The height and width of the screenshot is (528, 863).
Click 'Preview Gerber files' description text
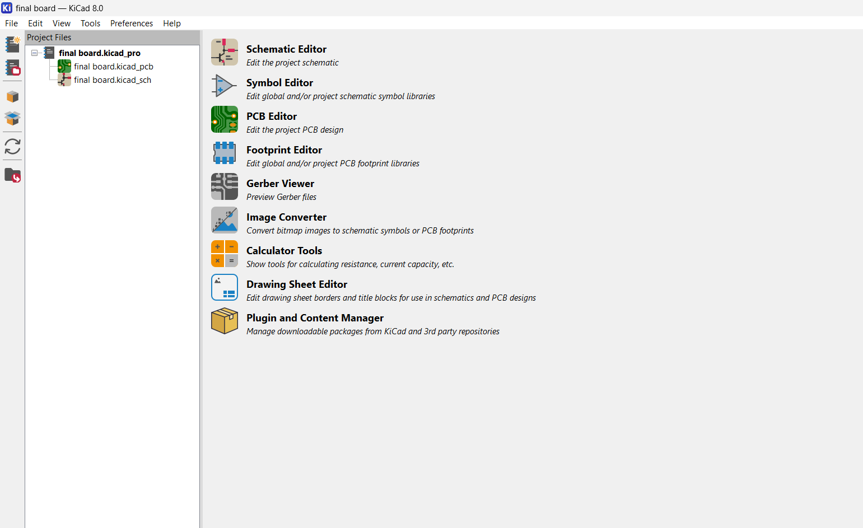281,197
